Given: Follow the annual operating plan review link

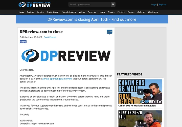Looking at the screenshot, I should 57,79.
